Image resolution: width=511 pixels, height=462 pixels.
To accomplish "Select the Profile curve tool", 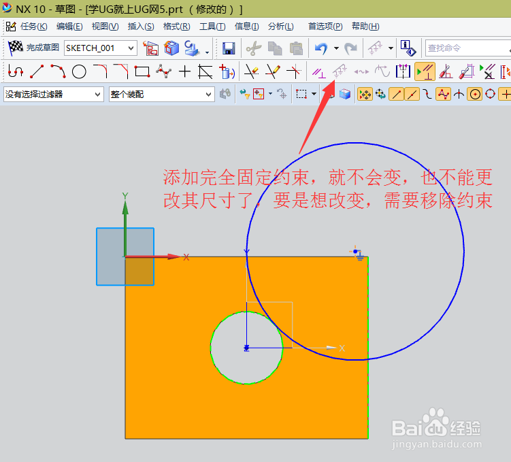I will 16,71.
